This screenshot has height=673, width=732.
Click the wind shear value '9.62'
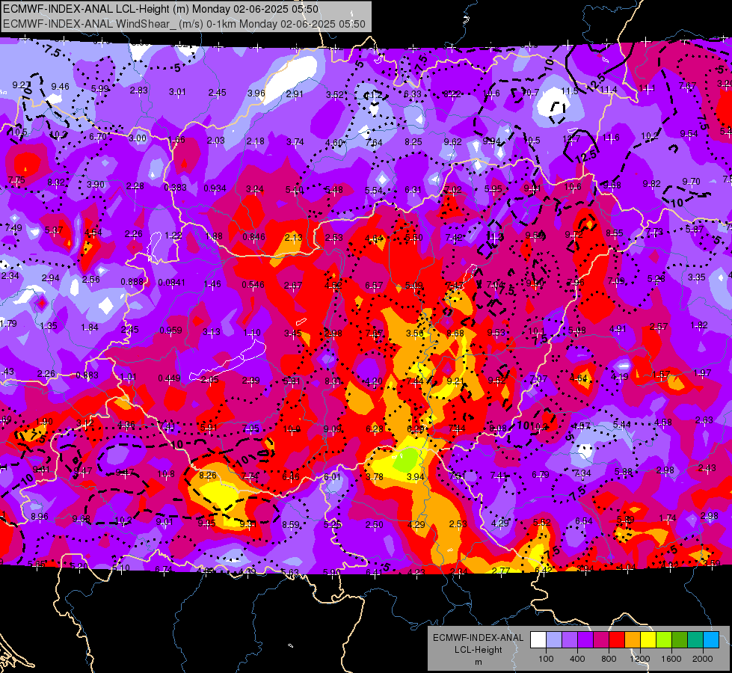tap(452, 141)
